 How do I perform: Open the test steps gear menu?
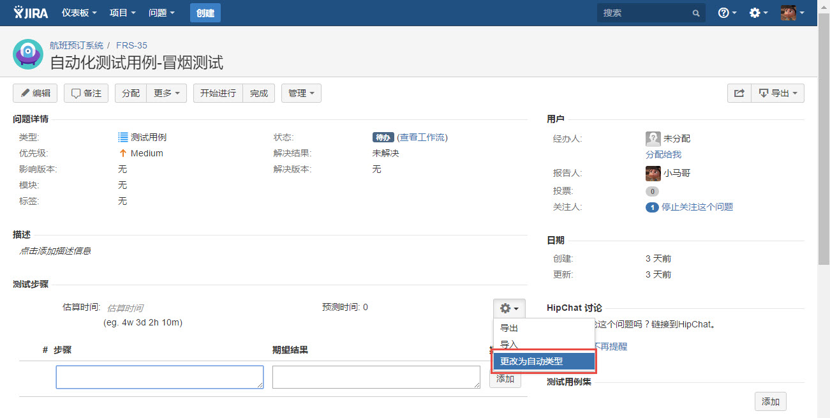click(x=508, y=309)
